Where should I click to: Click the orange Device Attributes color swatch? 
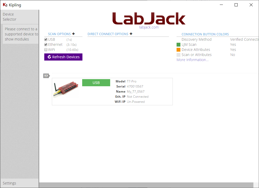(178, 50)
